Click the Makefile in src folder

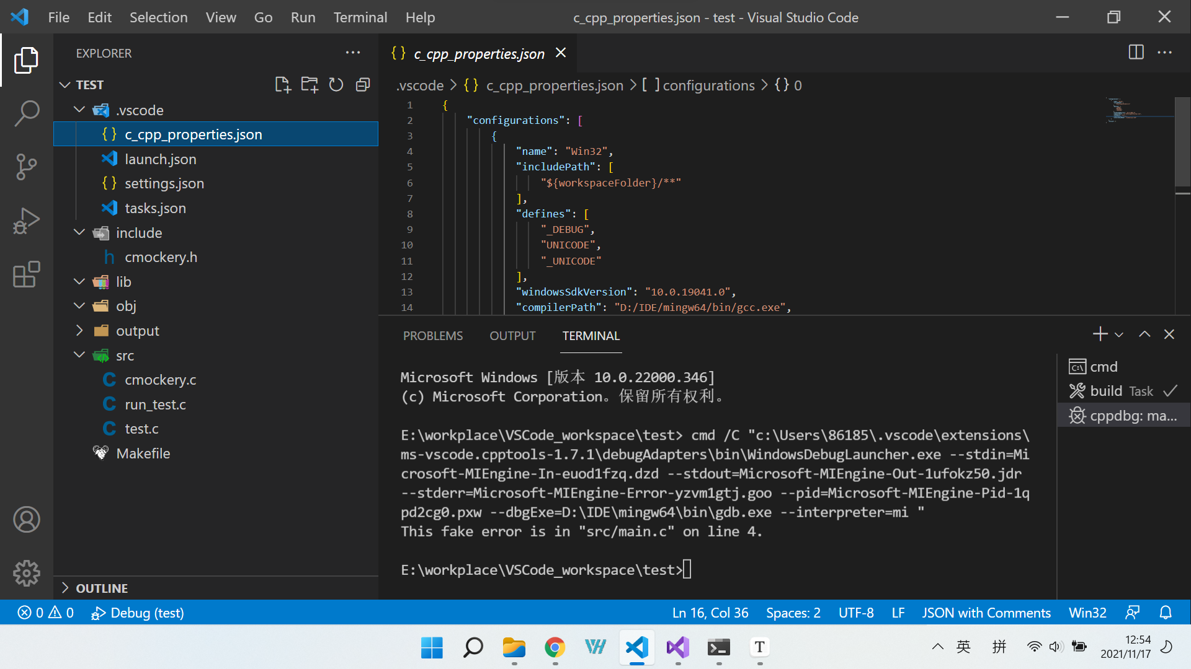click(143, 453)
